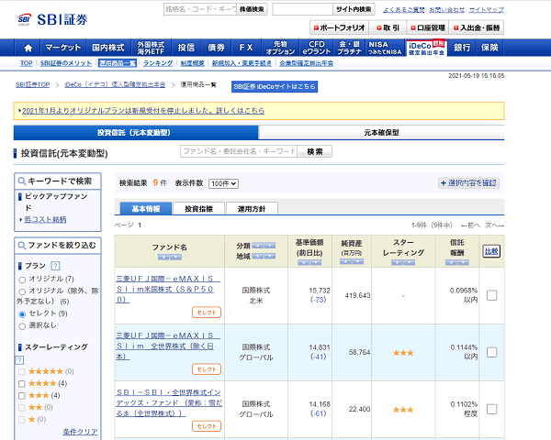Open 銀行 menu
Image resolution: width=551 pixels, height=440 pixels.
click(x=462, y=48)
